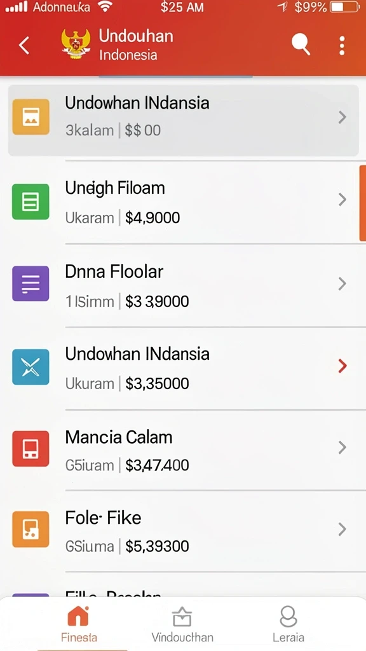
Task: Expand the Mancia Calam chevron
Action: pyautogui.click(x=342, y=447)
